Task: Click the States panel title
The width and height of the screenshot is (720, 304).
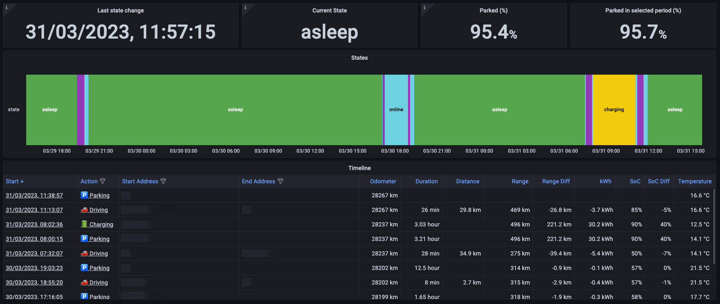Action: pyautogui.click(x=359, y=58)
